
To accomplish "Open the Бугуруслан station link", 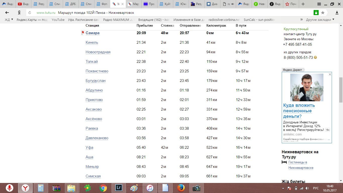I will tap(95, 81).
